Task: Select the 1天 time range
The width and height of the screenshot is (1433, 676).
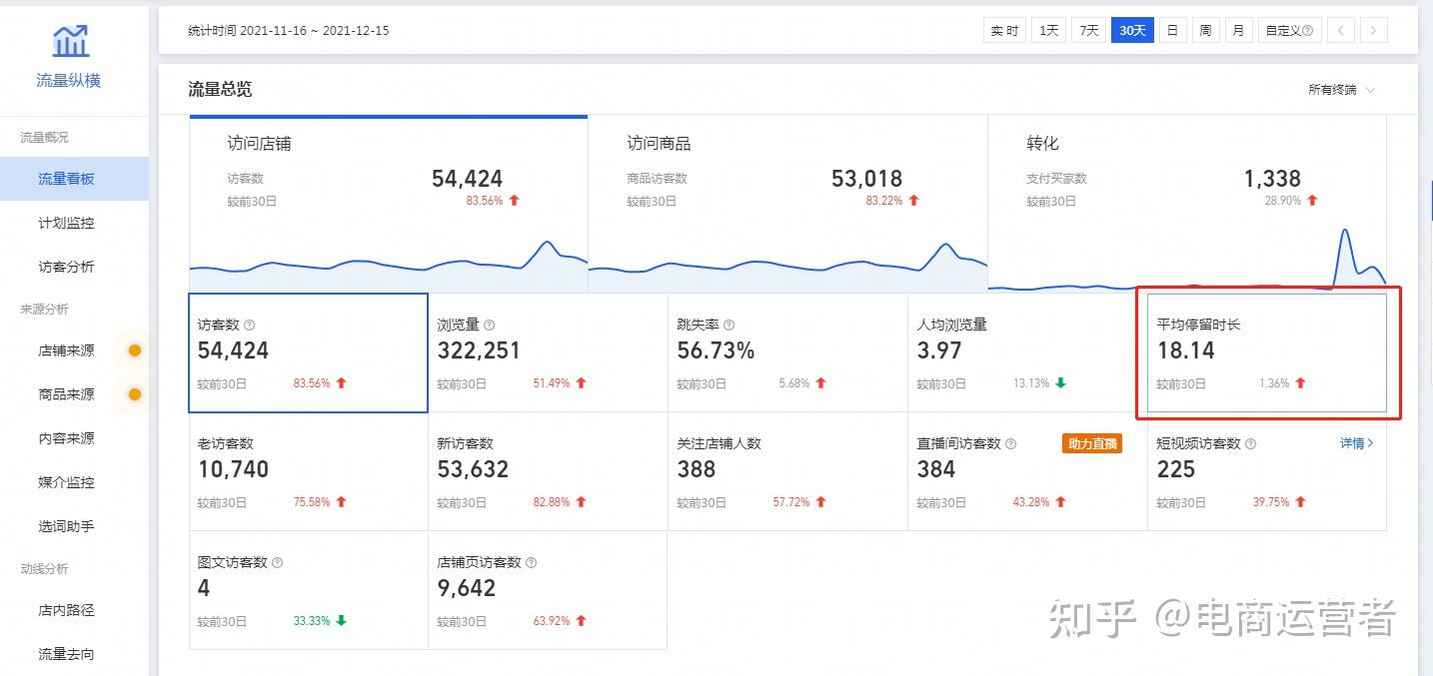Action: [1048, 31]
